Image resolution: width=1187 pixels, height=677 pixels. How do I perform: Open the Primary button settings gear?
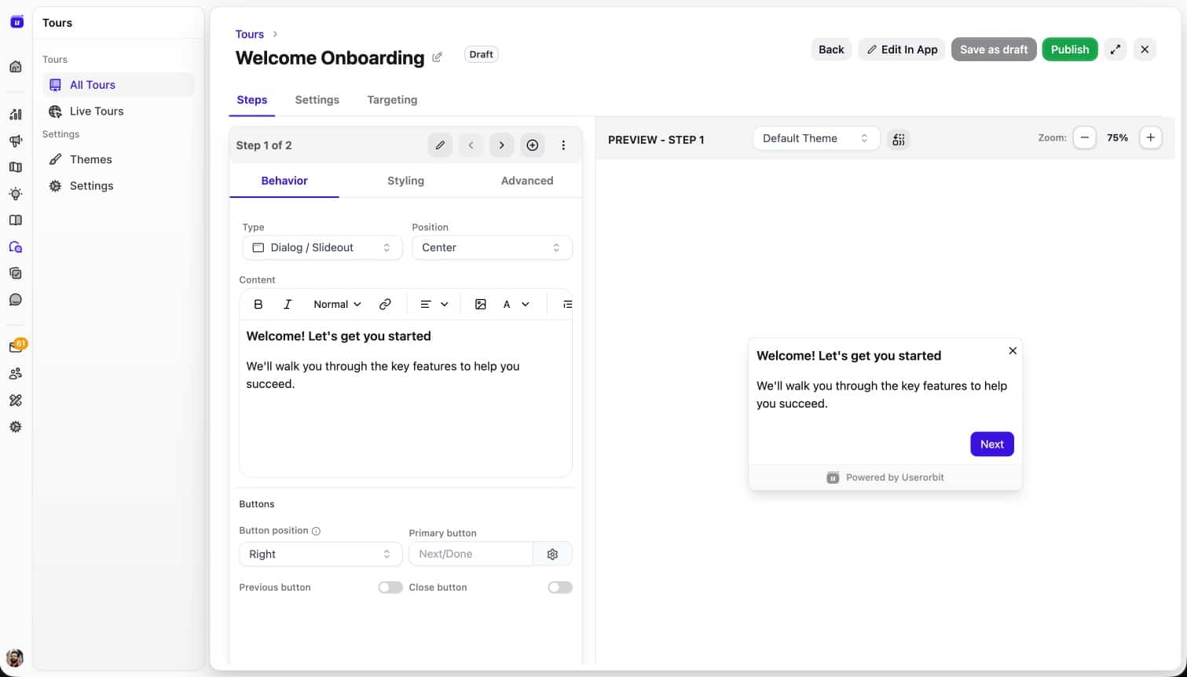(552, 554)
